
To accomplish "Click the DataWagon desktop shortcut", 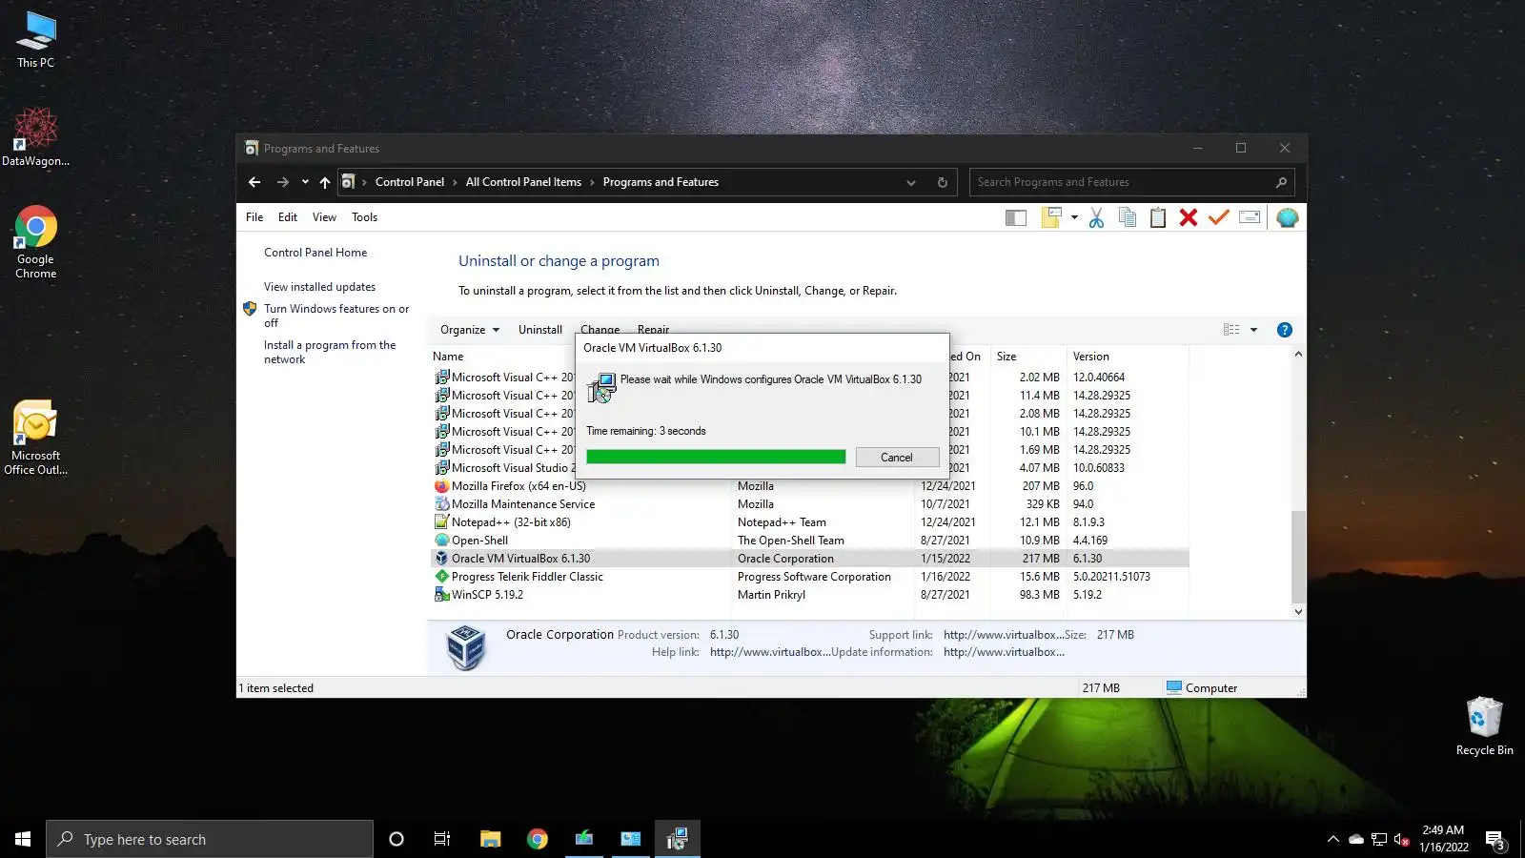I will coord(36,137).
